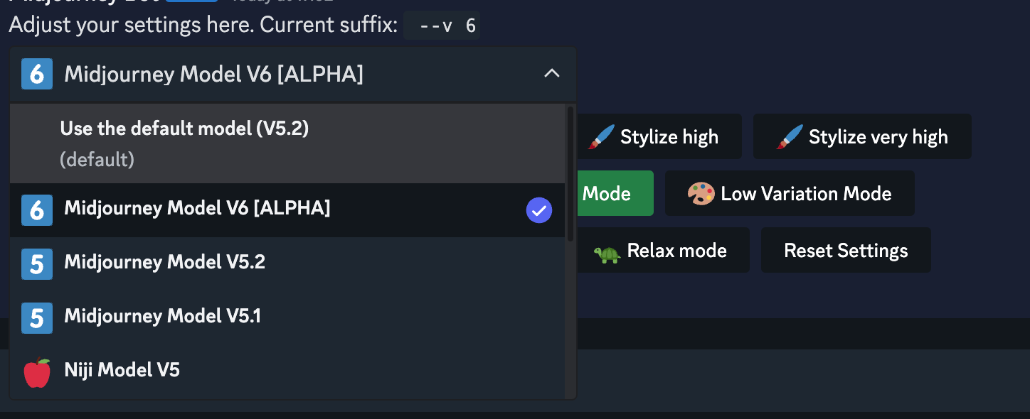Pick Niji Model V5 from dropdown
This screenshot has width=1030, height=419.
tap(287, 372)
